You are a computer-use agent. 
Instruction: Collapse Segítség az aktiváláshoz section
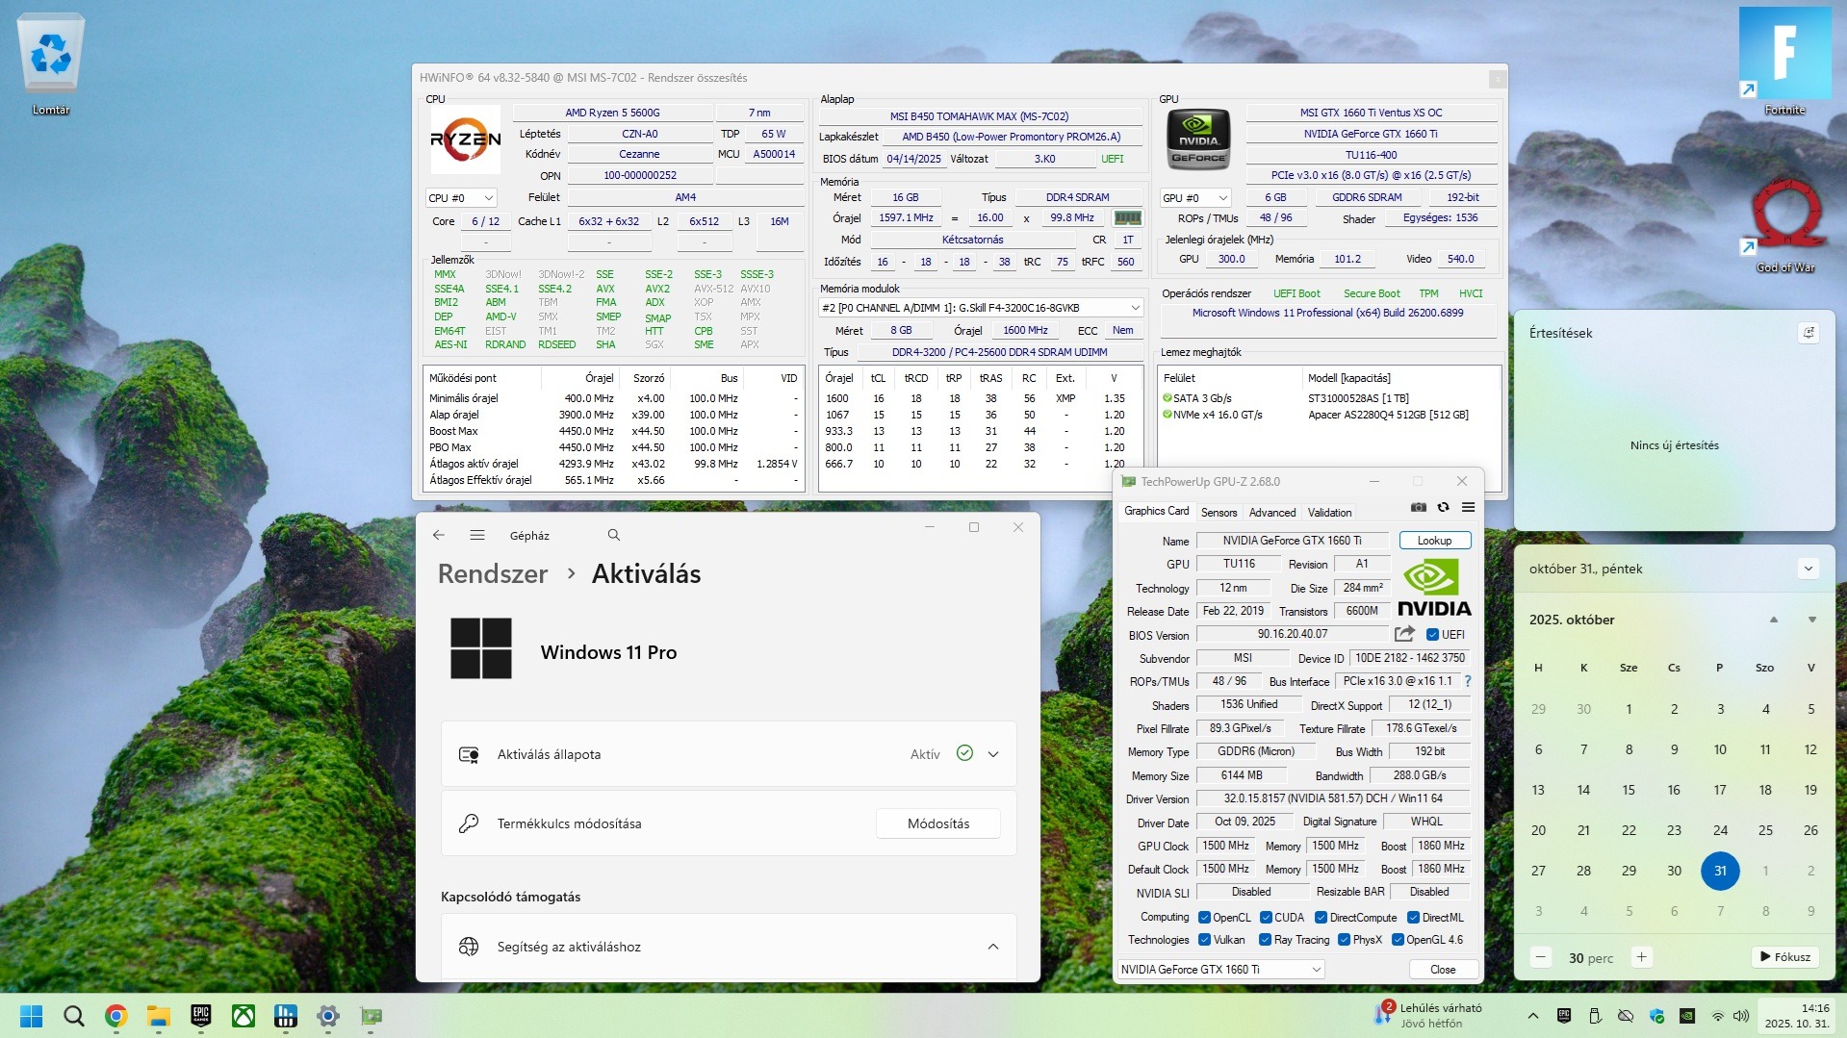pos(993,947)
